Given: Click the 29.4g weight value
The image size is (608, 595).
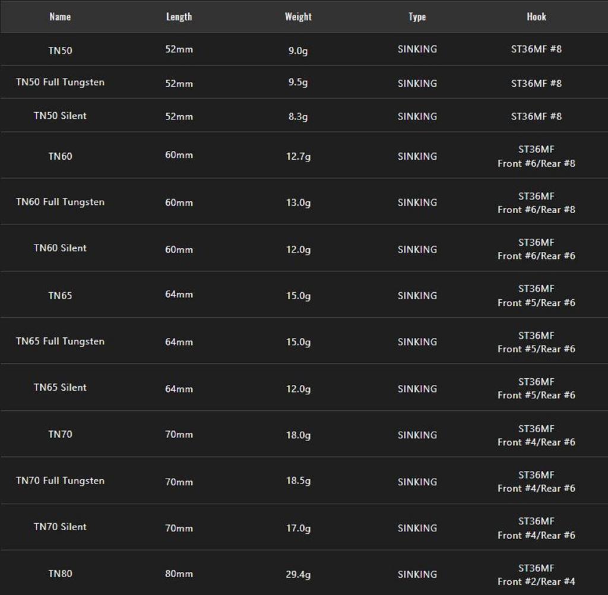Looking at the screenshot, I should 298,574.
